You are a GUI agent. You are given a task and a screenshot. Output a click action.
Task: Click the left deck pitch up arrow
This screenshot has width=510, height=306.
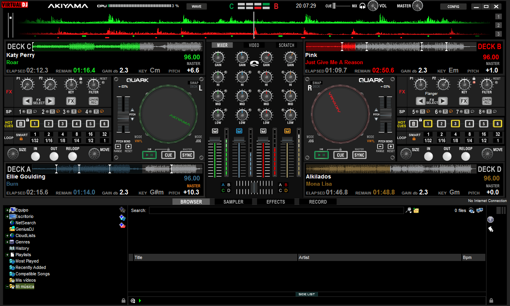(133, 110)
